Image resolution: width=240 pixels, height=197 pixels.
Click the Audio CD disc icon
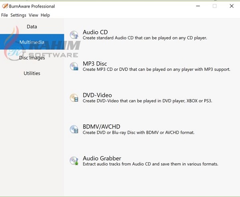74,35
